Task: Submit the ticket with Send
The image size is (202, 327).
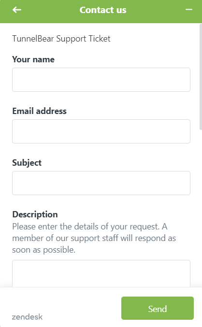Action: click(x=158, y=308)
